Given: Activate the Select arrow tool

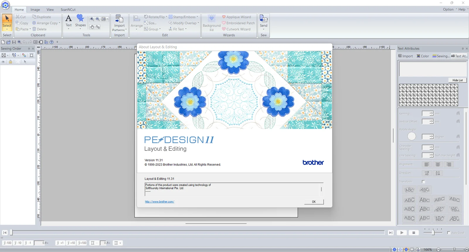Looking at the screenshot, I should coord(7,22).
